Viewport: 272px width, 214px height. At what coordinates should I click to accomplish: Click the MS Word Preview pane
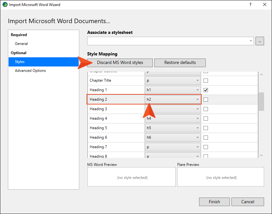click(132, 177)
